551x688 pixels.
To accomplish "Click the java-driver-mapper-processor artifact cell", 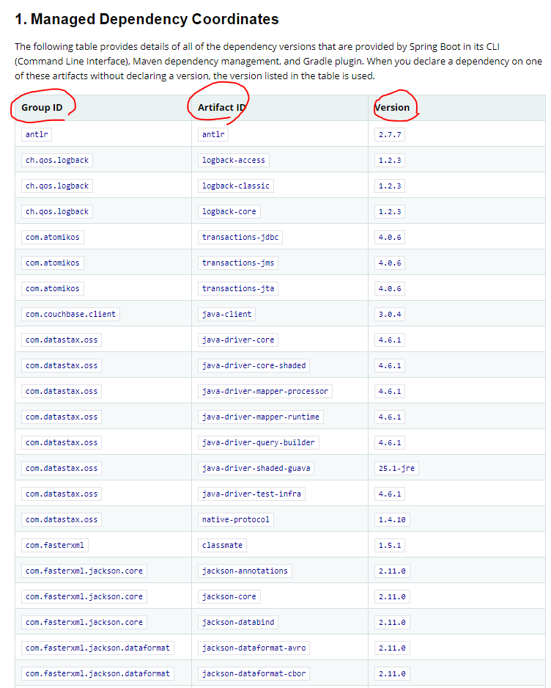I will 265,391.
